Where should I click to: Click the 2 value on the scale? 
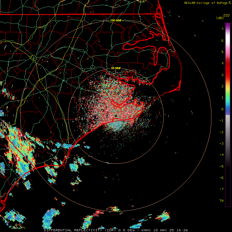tap(222, 86)
